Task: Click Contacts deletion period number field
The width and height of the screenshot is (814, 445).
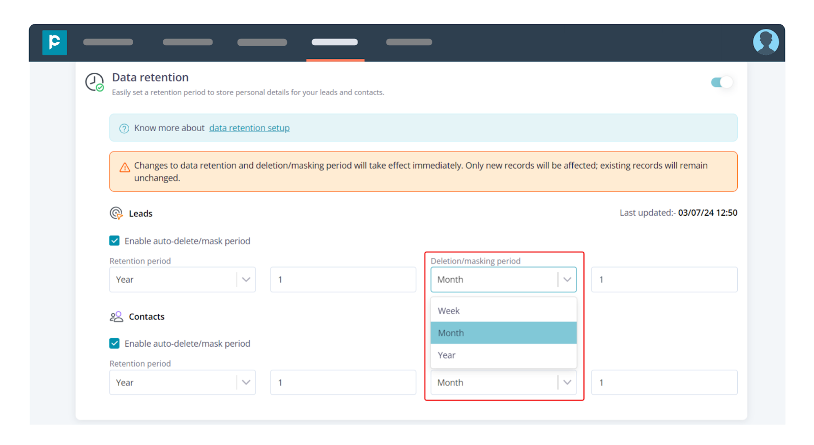Action: [x=664, y=382]
